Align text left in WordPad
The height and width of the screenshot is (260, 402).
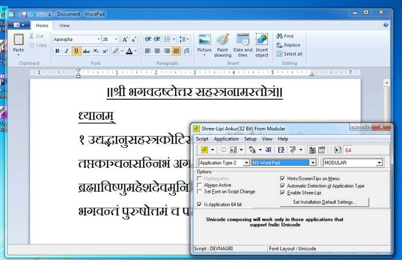pos(148,51)
